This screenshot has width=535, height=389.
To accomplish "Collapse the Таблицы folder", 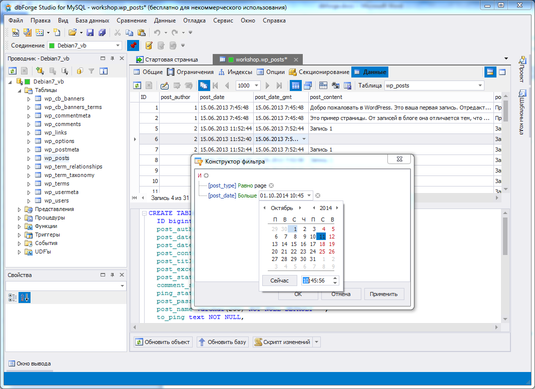I will pos(20,90).
